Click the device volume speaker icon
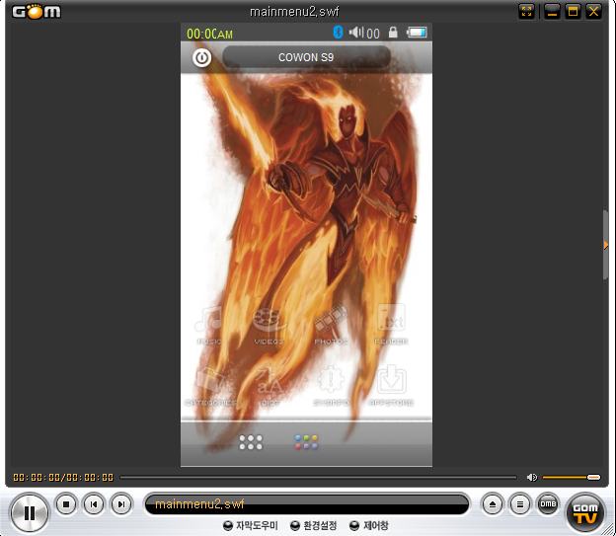Viewport: 616px width, 536px height. 356,33
